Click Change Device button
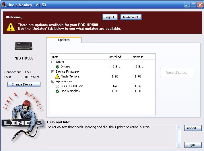Viewport: 204px width, 151px height. (24, 84)
